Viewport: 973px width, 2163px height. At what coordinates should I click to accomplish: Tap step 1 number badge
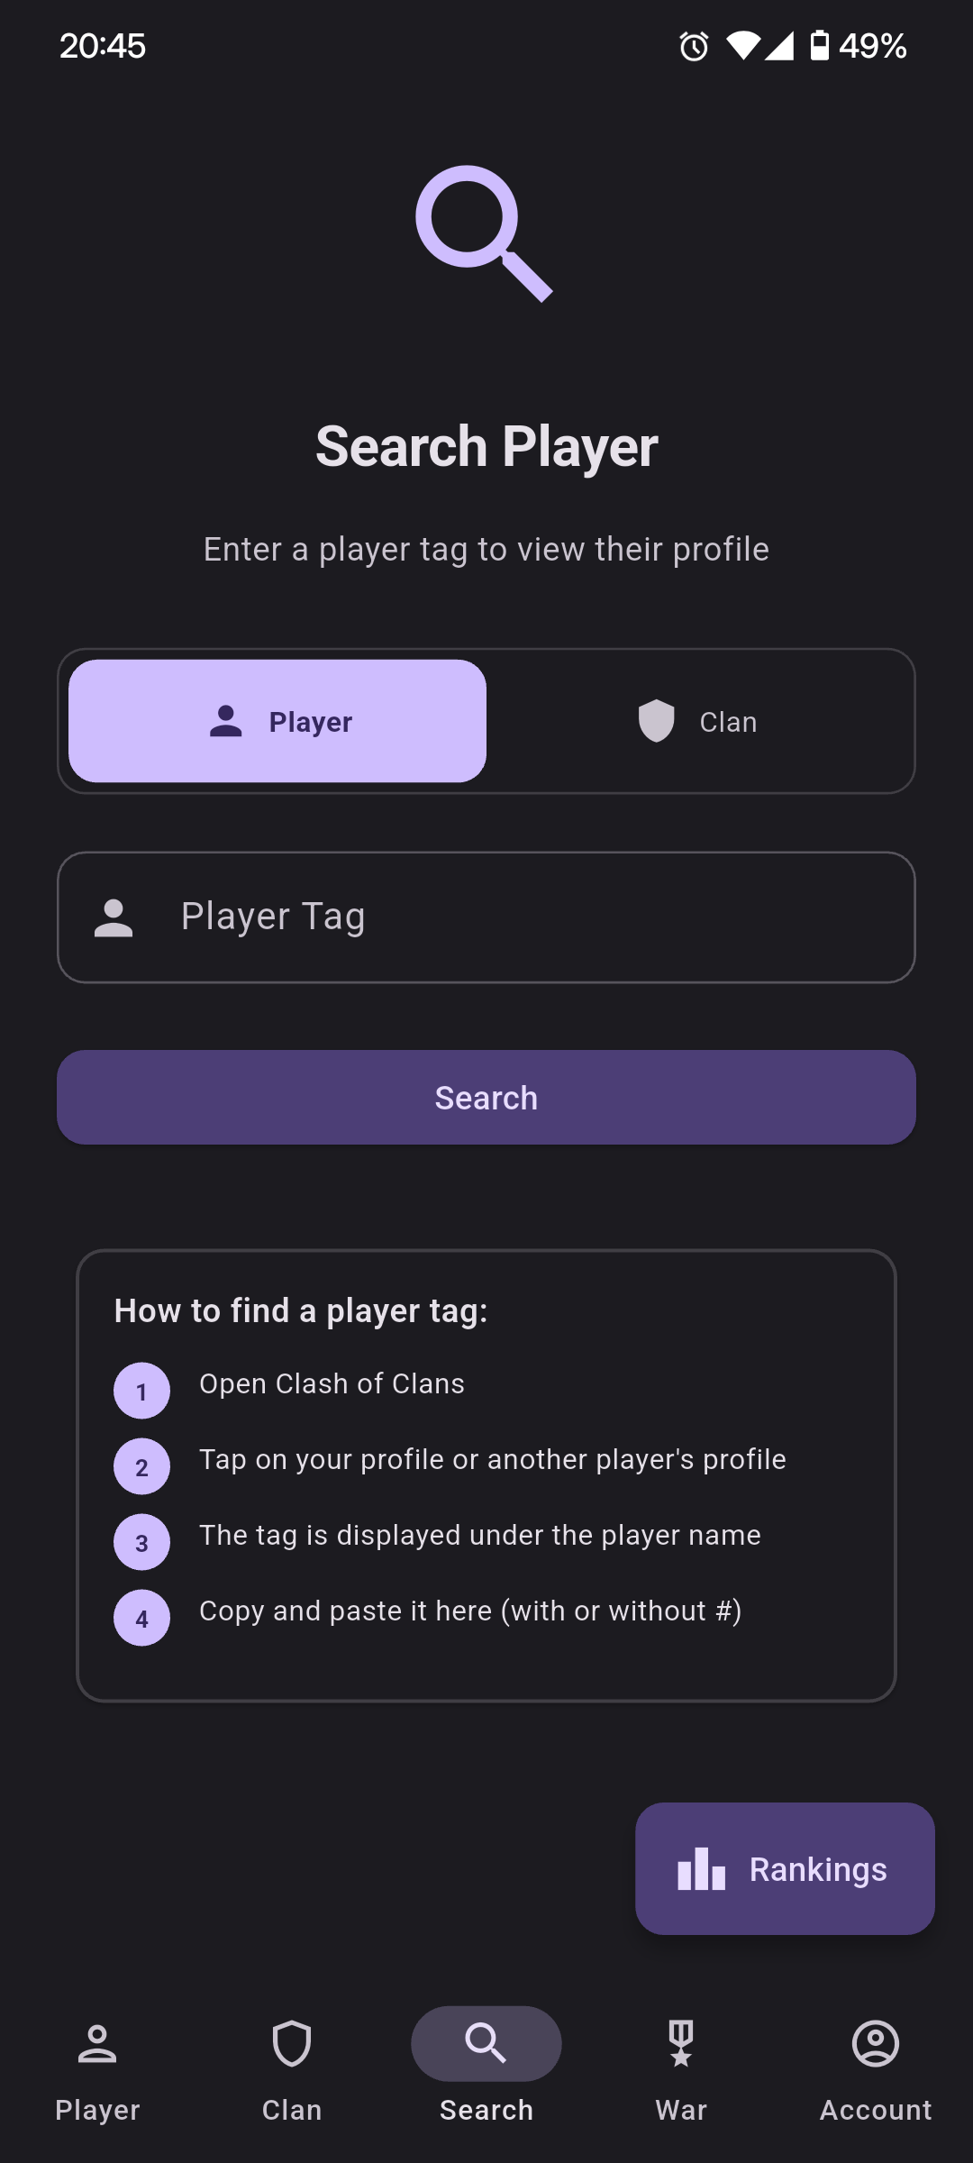pos(141,1391)
